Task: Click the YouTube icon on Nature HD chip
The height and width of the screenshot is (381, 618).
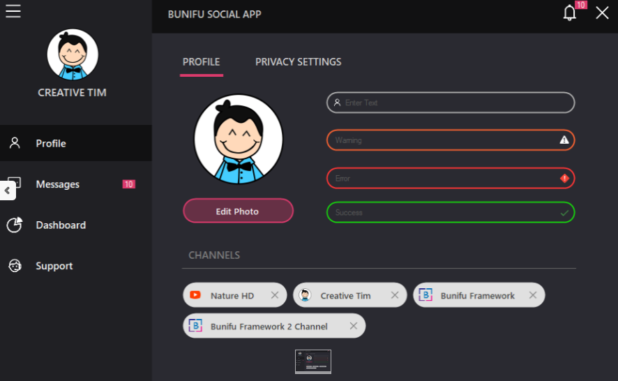Action: pos(195,295)
